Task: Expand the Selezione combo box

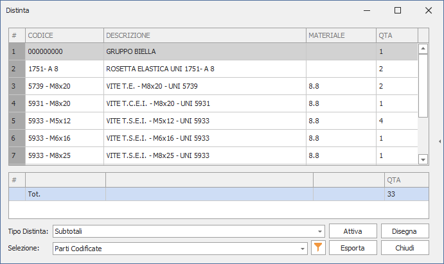Action: [303, 248]
